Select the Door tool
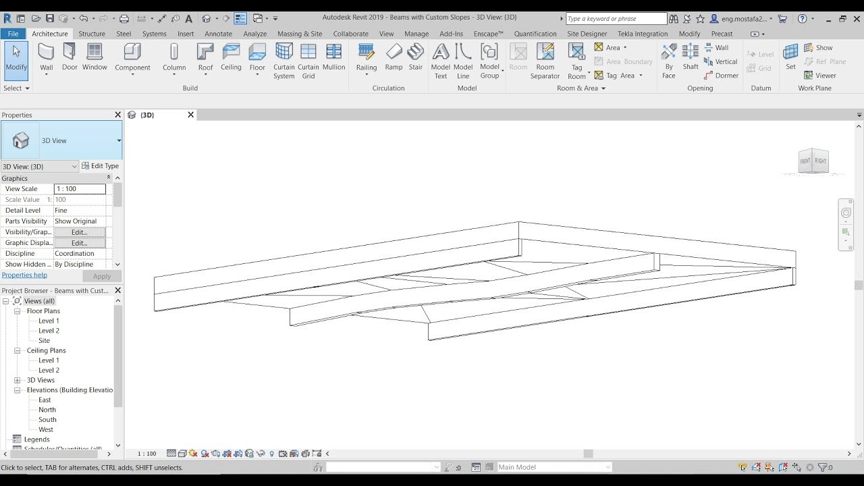Viewport: 864px width, 486px height. [x=70, y=57]
